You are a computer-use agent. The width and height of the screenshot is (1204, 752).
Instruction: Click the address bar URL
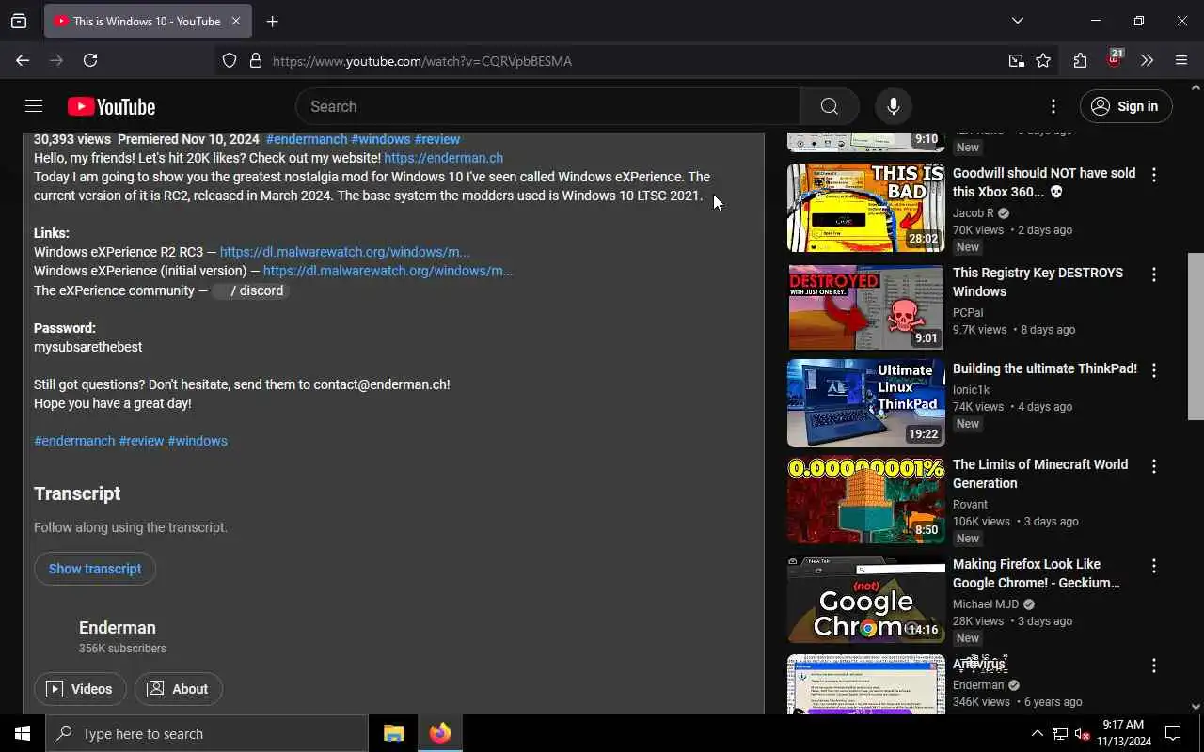[422, 61]
